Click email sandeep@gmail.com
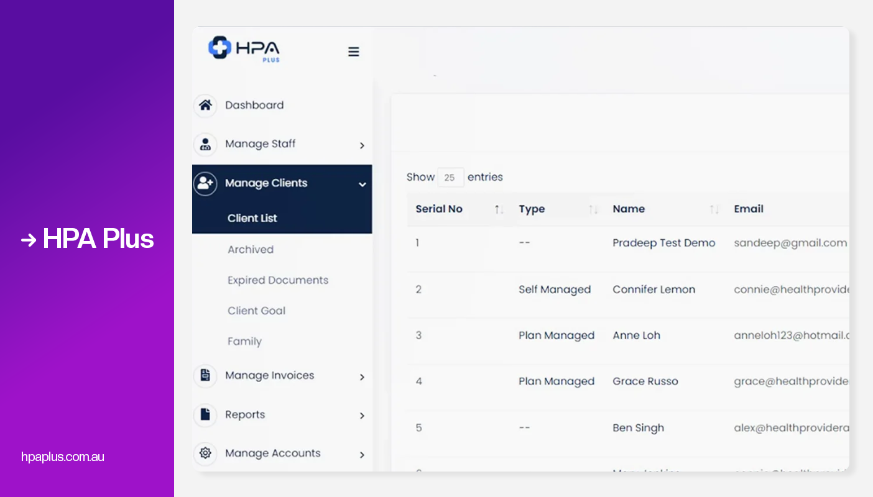 pyautogui.click(x=790, y=243)
